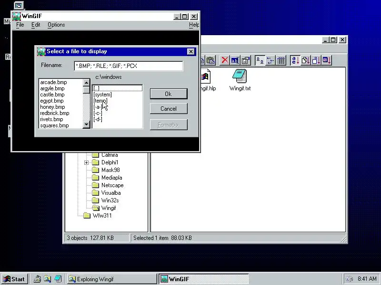The image size is (381, 285).
Task: Click the file list scrollbar thumb
Action: [86, 90]
